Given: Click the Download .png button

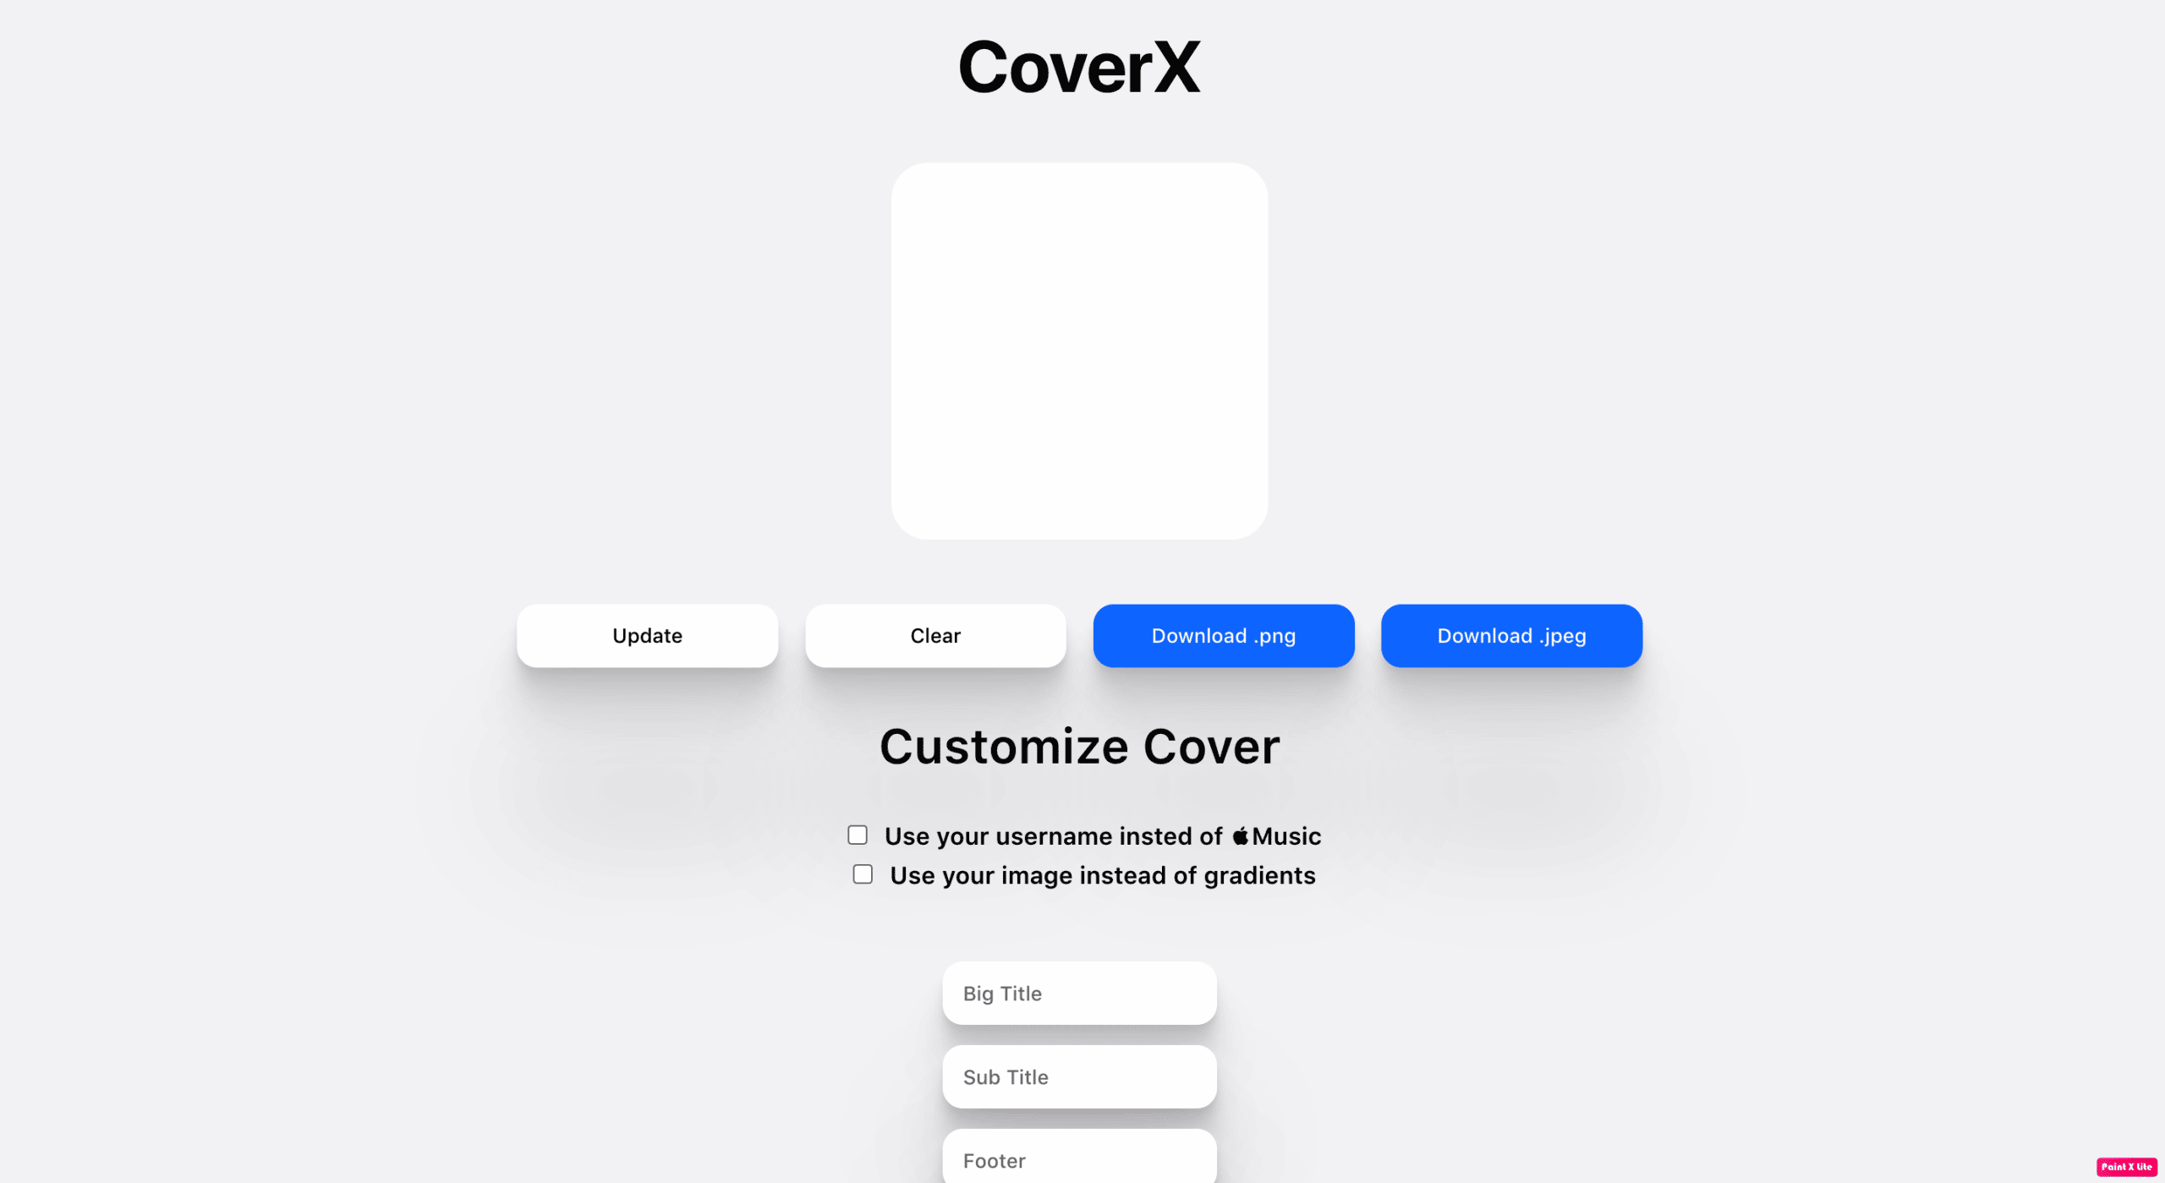Looking at the screenshot, I should [1224, 635].
